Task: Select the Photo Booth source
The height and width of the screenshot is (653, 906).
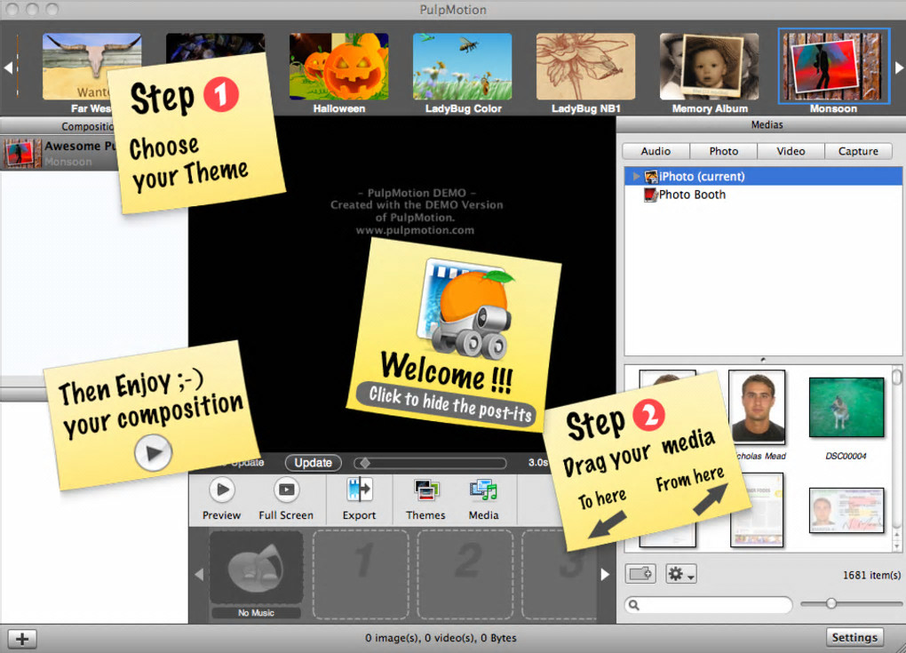Action: point(692,195)
